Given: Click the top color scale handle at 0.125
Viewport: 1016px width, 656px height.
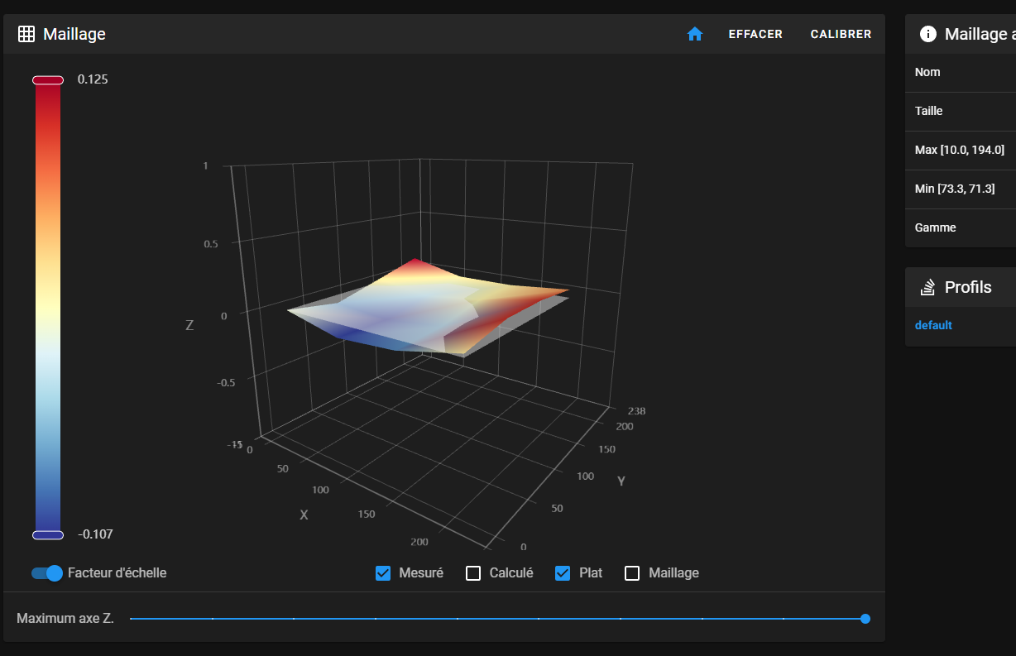Looking at the screenshot, I should pos(48,80).
